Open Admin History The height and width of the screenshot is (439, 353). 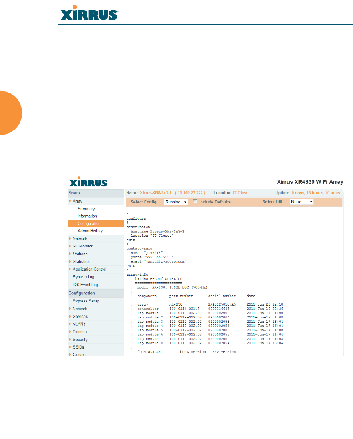click(x=90, y=231)
